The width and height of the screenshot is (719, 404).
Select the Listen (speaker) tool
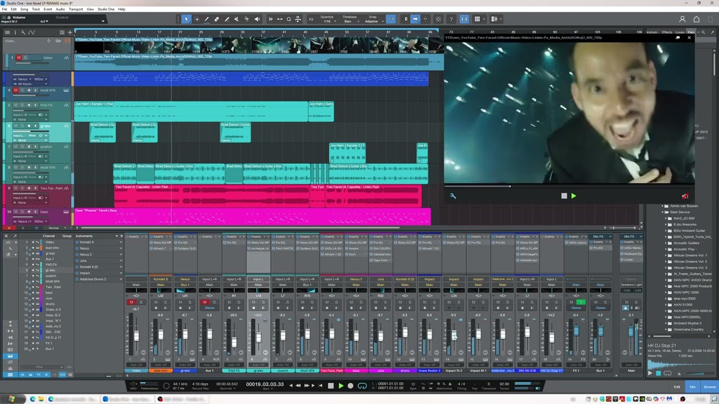(x=257, y=19)
